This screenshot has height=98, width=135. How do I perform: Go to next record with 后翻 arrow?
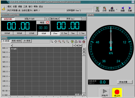click(x=130, y=9)
